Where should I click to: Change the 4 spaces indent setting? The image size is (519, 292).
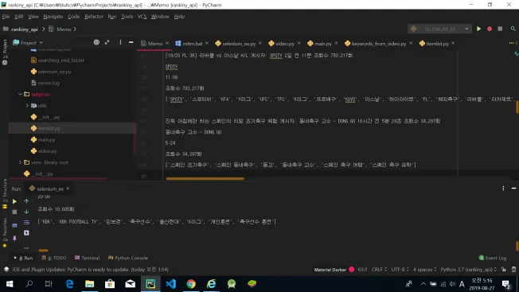pyautogui.click(x=424, y=270)
